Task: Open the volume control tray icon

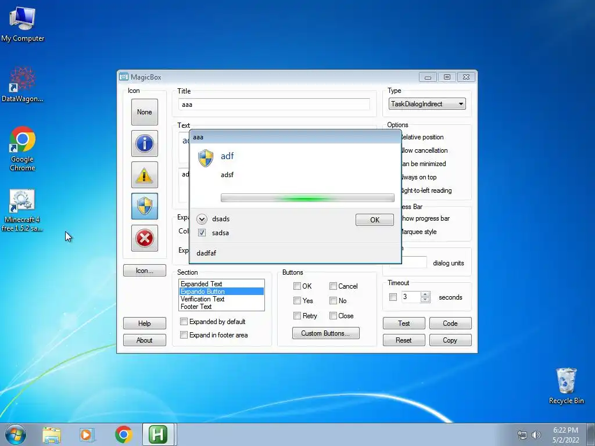Action: 536,435
